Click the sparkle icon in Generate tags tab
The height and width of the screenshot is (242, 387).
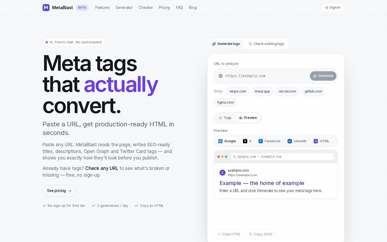point(214,44)
